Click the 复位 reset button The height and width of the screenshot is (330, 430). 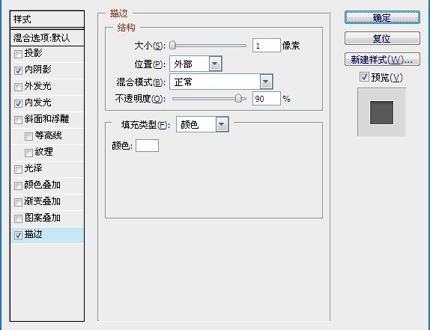382,38
